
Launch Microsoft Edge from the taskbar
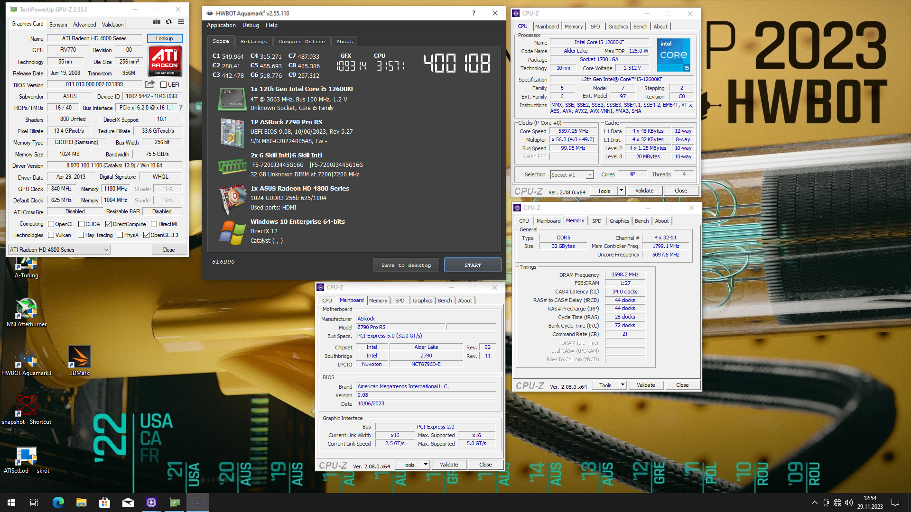tap(58, 503)
